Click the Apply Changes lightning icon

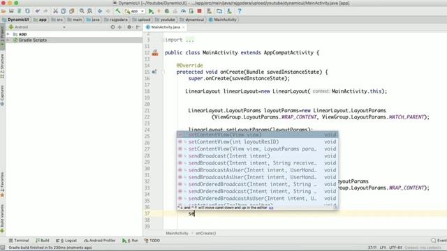point(159,11)
